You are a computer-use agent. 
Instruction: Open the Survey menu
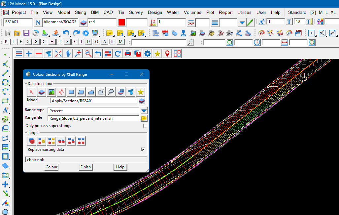click(x=136, y=12)
